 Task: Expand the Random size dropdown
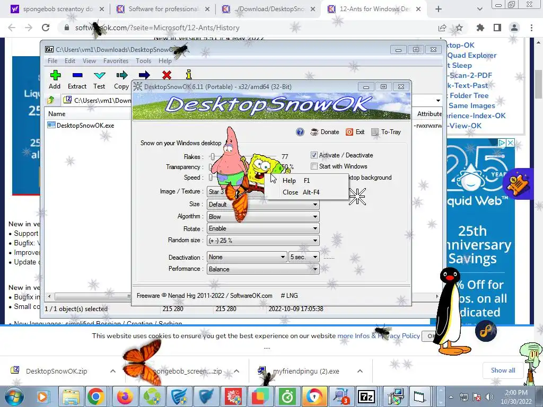click(x=315, y=241)
